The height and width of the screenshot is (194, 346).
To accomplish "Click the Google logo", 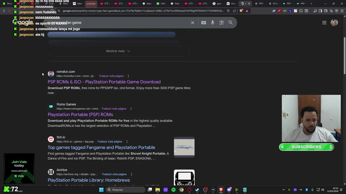I will coord(23,22).
